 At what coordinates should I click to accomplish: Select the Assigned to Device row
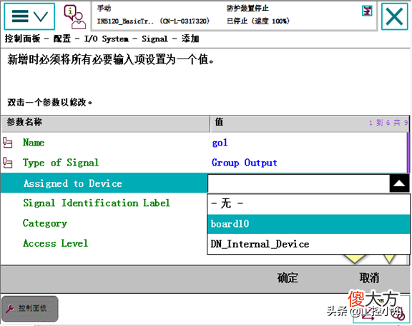[x=104, y=183]
